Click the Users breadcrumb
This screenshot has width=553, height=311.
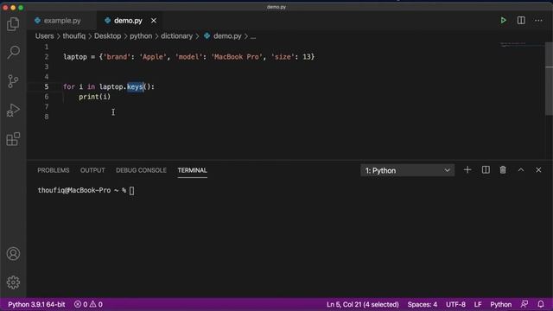(x=44, y=36)
